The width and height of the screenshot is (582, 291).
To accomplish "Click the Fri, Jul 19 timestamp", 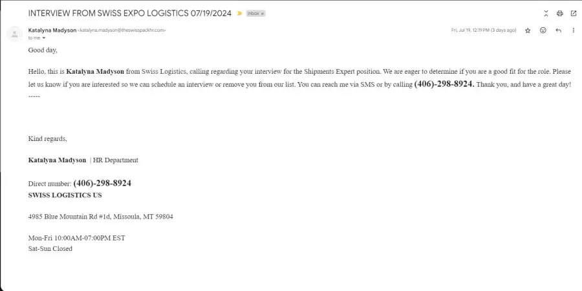I will click(484, 30).
